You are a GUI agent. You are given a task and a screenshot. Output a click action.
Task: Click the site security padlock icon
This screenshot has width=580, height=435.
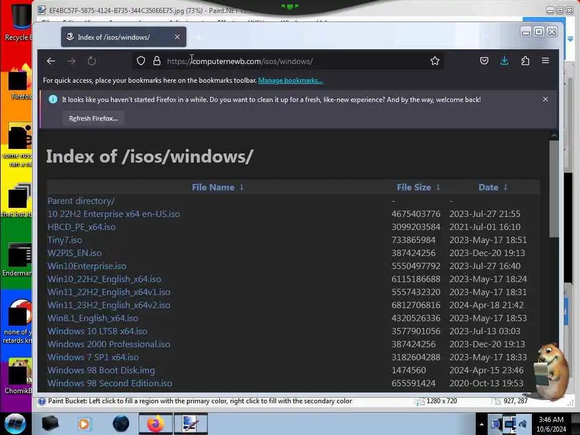click(157, 61)
